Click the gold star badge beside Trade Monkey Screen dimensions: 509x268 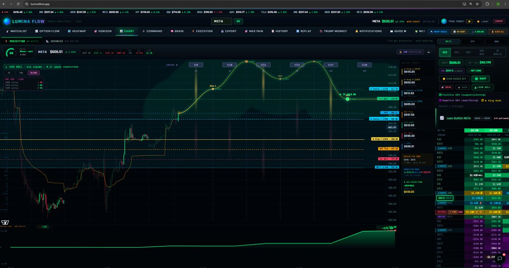[x=469, y=21]
